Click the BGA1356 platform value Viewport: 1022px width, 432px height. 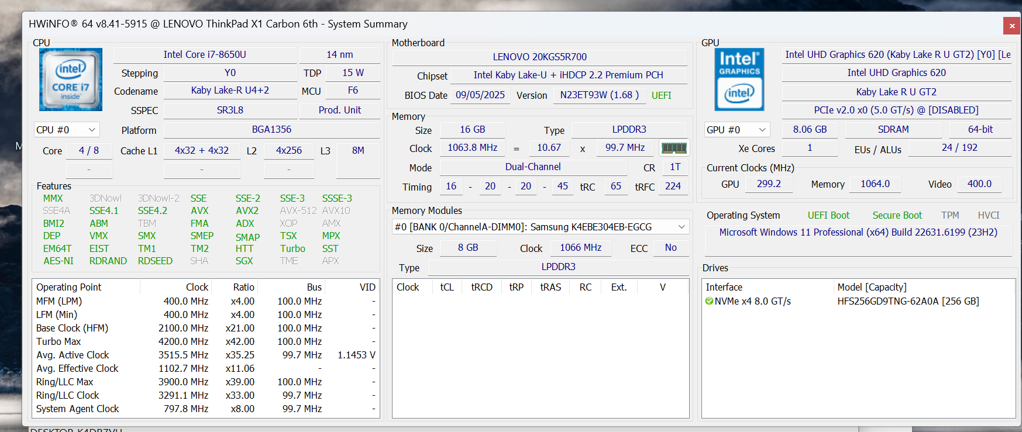tap(271, 130)
